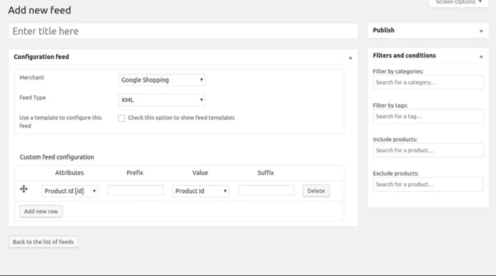This screenshot has width=496, height=276.
Task: Click the Enter title here field
Action: 183,31
